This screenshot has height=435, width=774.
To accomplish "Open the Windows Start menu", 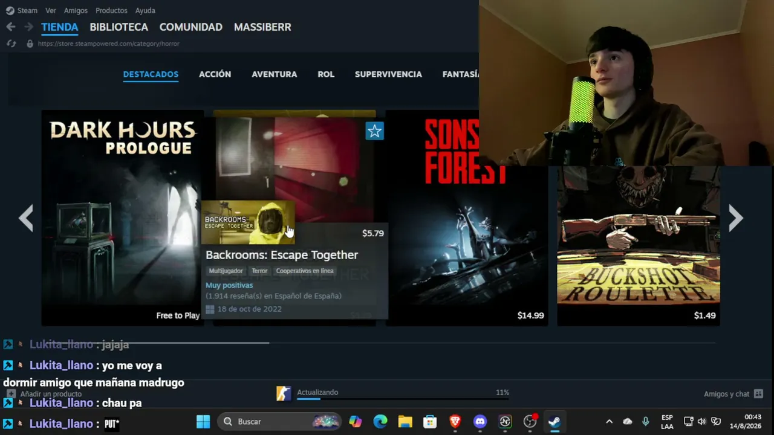I will click(203, 421).
